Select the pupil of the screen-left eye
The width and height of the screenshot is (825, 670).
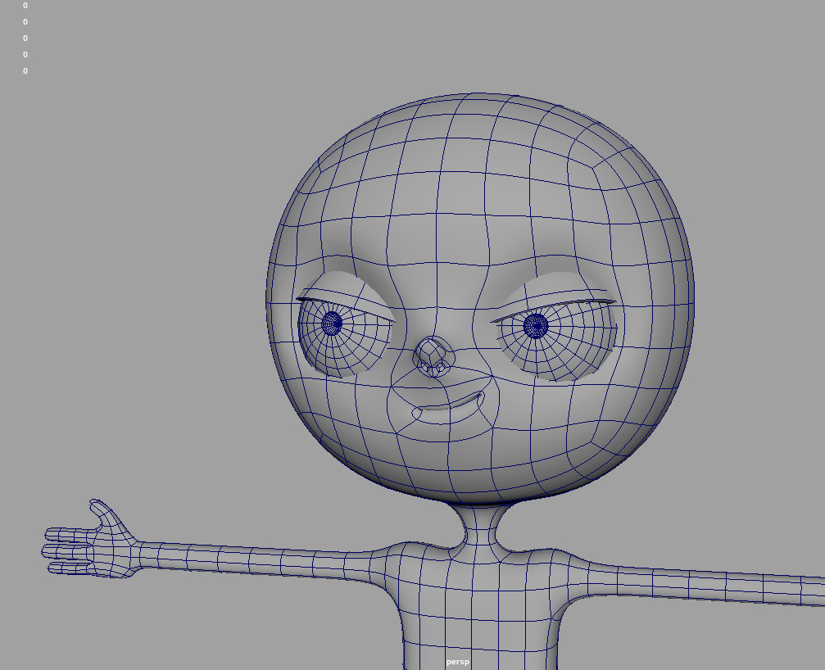pyautogui.click(x=332, y=323)
